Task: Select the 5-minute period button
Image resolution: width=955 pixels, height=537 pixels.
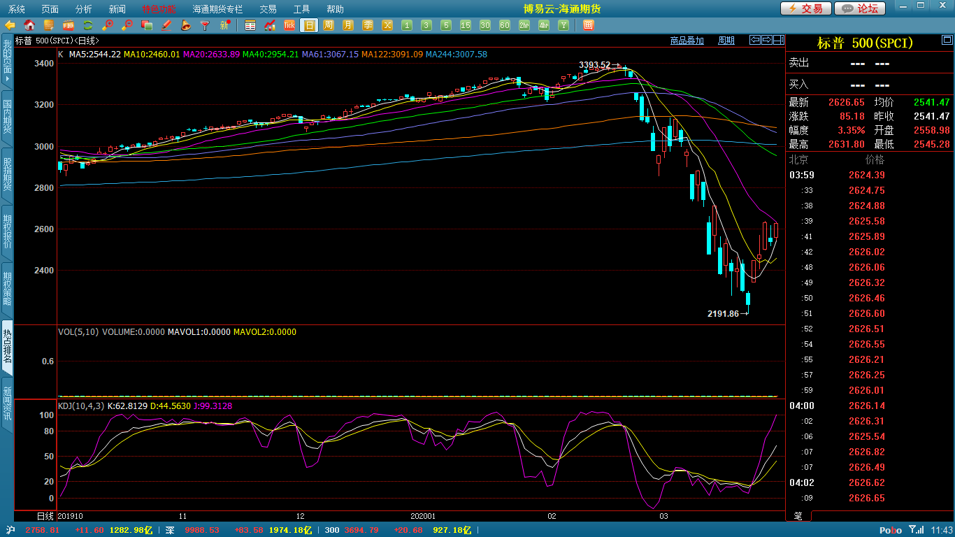Action: pos(446,25)
